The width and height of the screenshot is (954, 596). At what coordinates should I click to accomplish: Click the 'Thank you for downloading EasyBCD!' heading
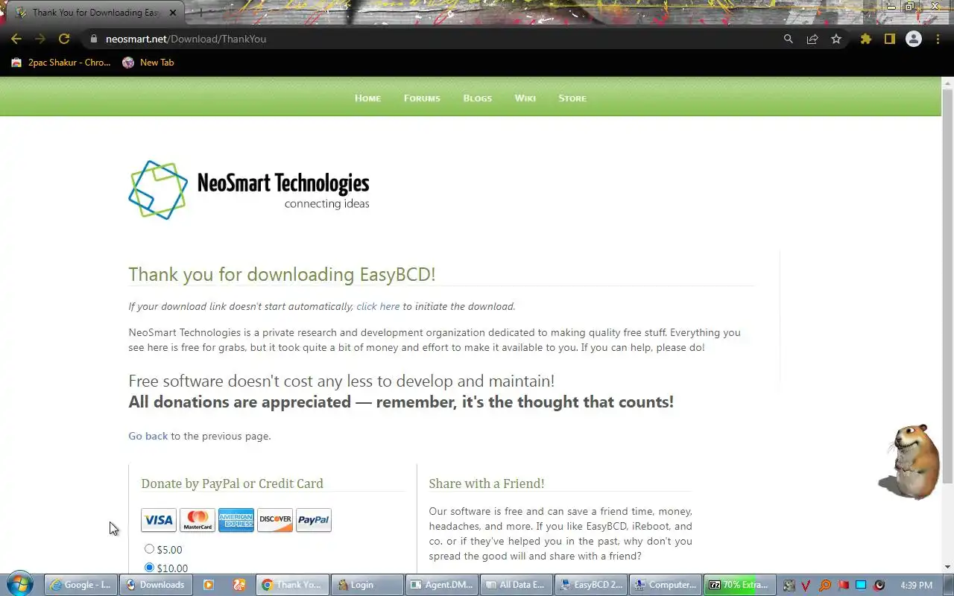click(x=282, y=274)
